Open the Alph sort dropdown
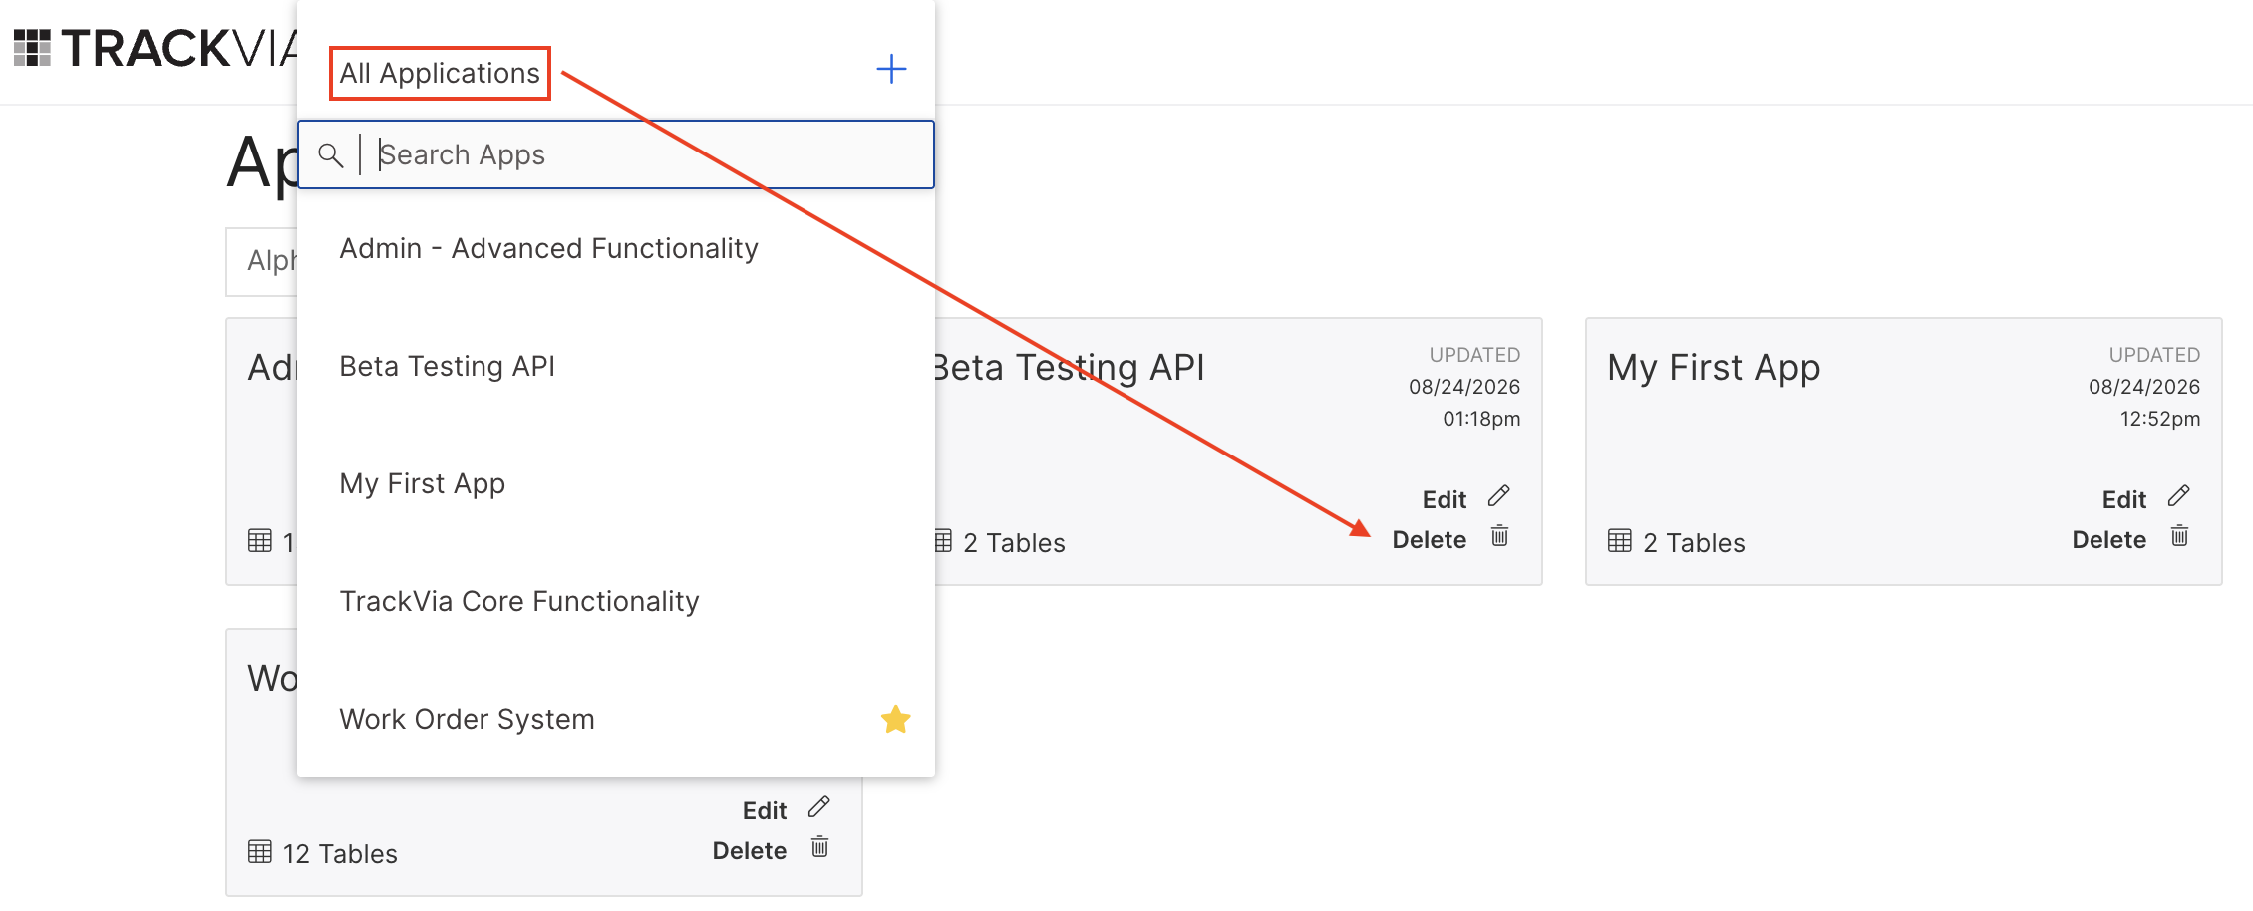 point(263,261)
